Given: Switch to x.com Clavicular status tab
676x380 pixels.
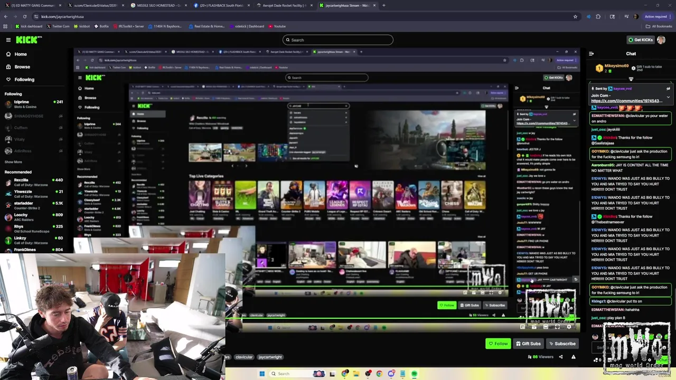Looking at the screenshot, I should [x=95, y=5].
